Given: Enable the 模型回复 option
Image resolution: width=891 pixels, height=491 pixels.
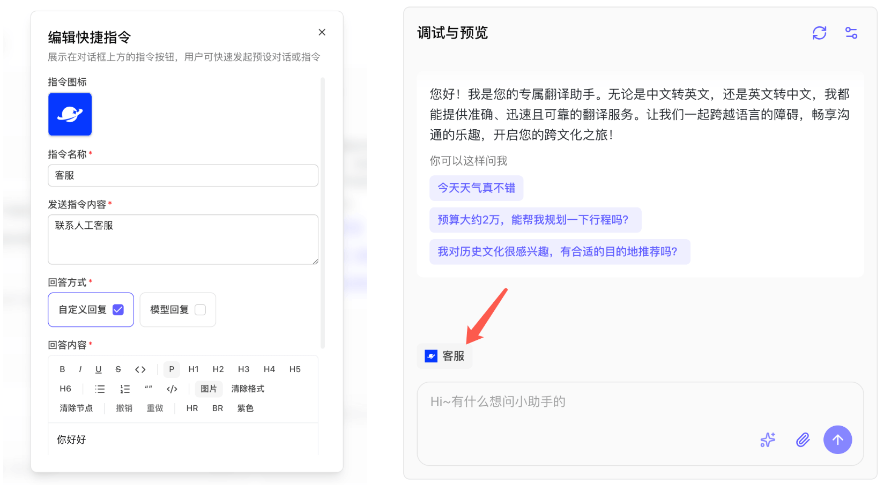Looking at the screenshot, I should [200, 310].
